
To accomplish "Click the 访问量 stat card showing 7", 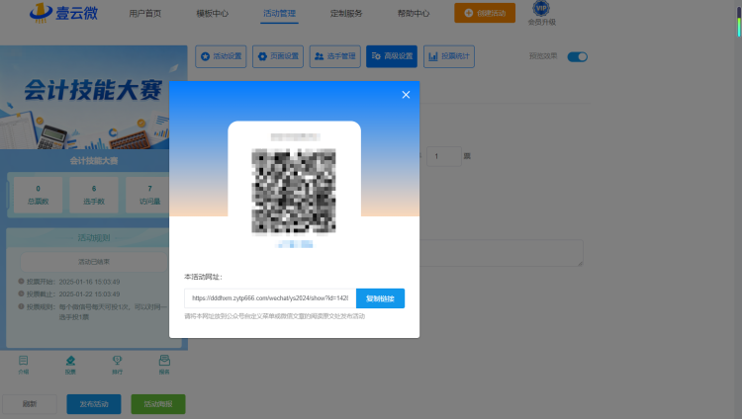I will click(147, 195).
